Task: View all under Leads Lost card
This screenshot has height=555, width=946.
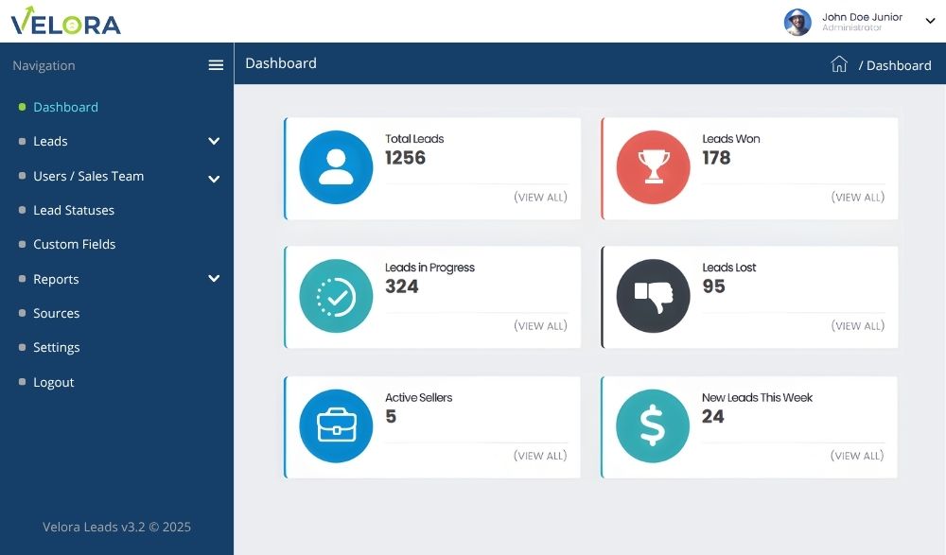Action: tap(857, 326)
